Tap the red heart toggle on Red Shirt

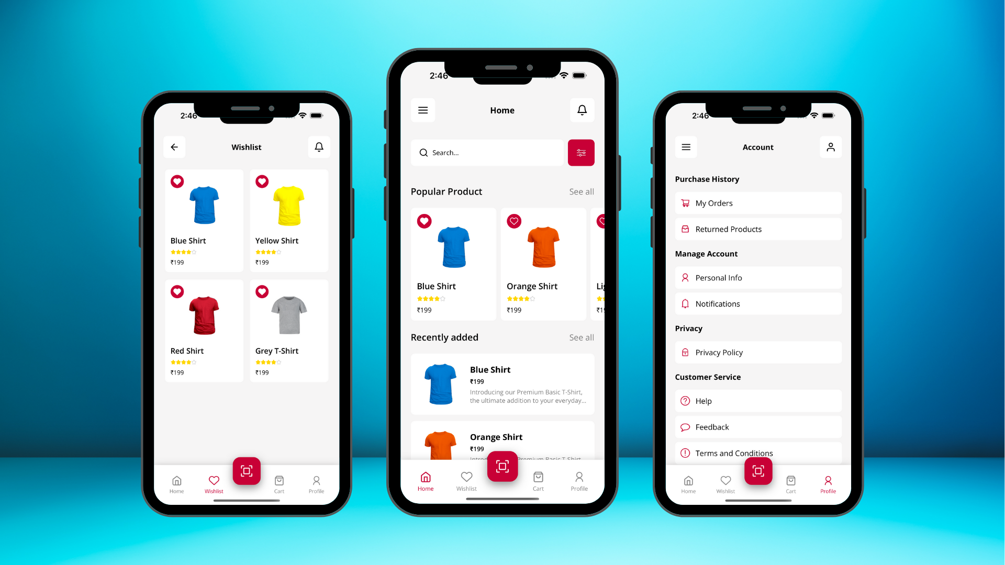(x=177, y=292)
